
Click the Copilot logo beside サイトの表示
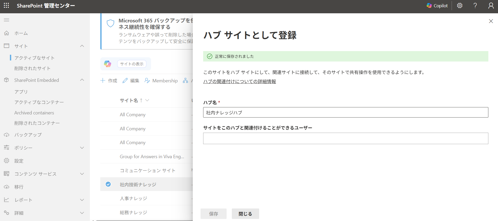108,64
